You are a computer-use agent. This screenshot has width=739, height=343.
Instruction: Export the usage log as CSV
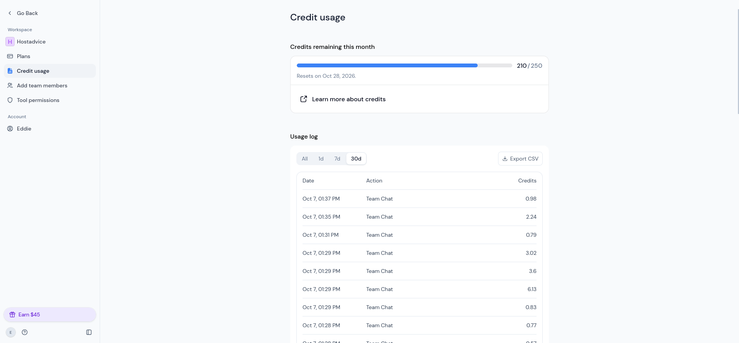[x=520, y=159]
